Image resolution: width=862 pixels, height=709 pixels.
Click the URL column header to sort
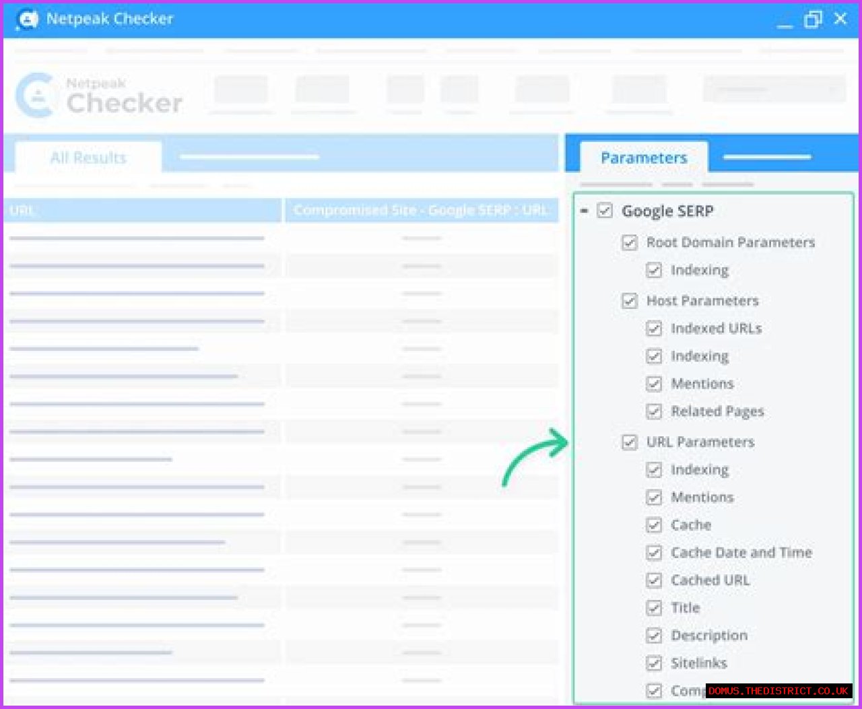(x=23, y=210)
